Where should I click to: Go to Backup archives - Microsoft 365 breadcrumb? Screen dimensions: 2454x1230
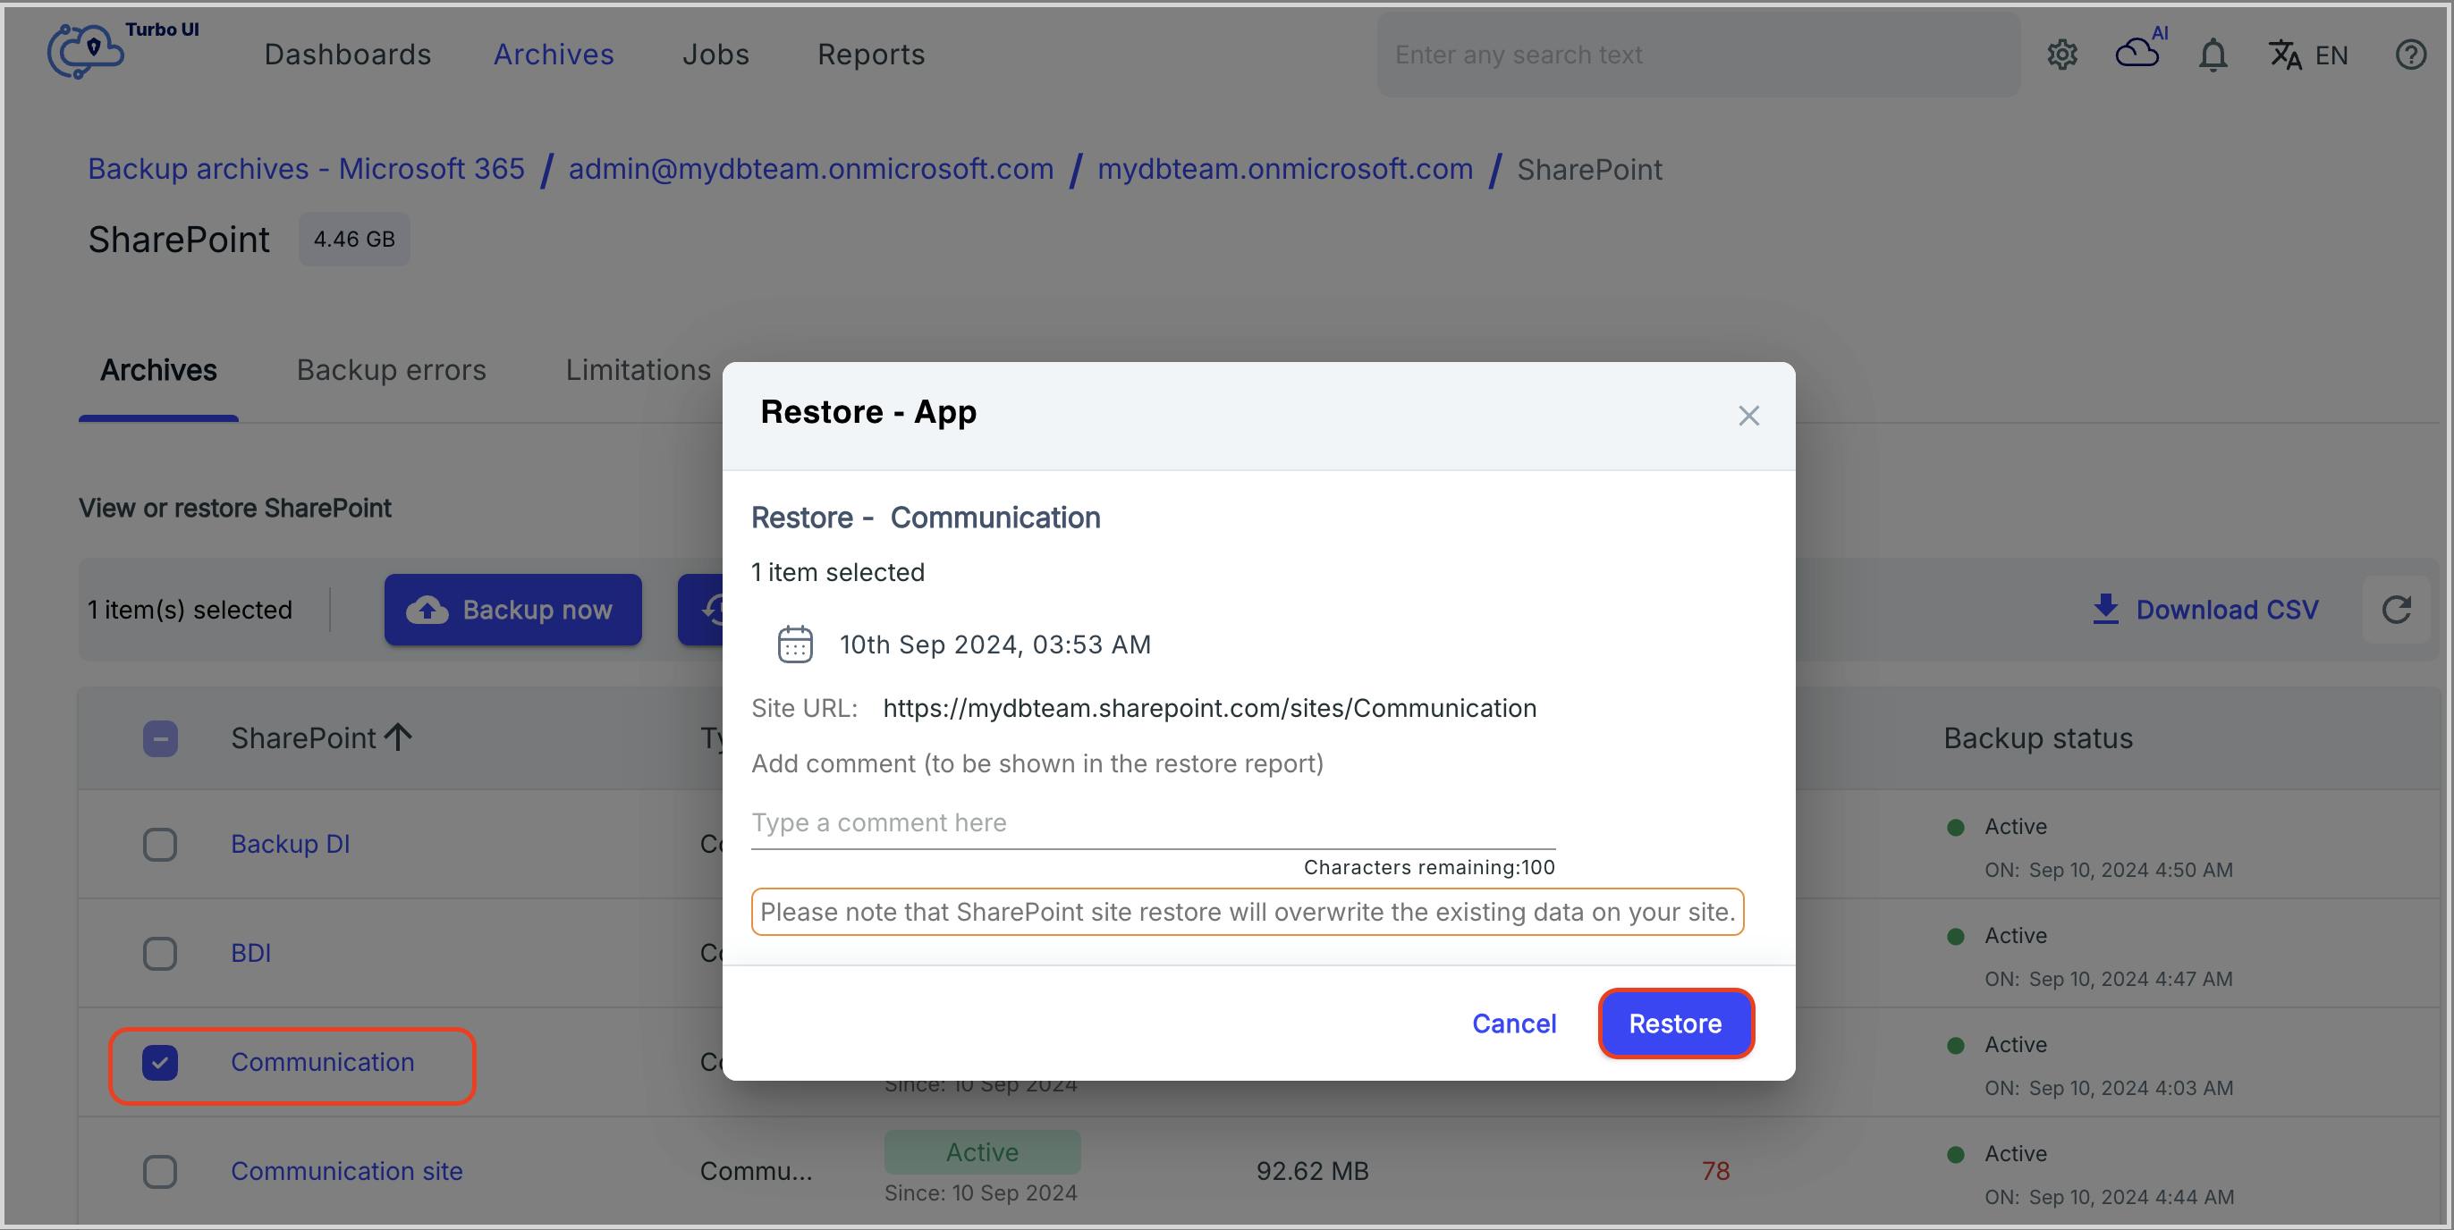[306, 169]
